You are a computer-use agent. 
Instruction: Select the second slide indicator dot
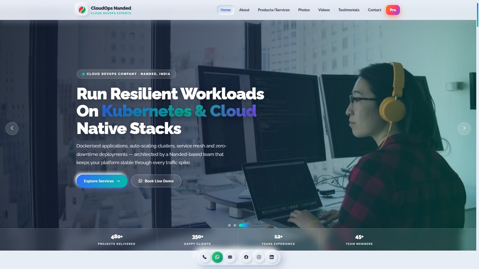(x=235, y=225)
